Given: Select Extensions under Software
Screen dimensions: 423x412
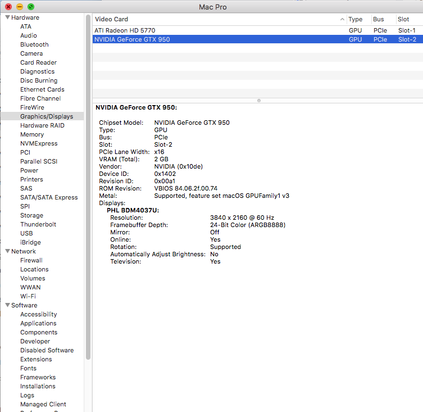Looking at the screenshot, I should 36,359.
